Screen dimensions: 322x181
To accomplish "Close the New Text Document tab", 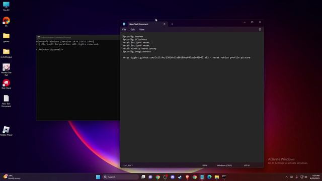I will click(165, 24).
